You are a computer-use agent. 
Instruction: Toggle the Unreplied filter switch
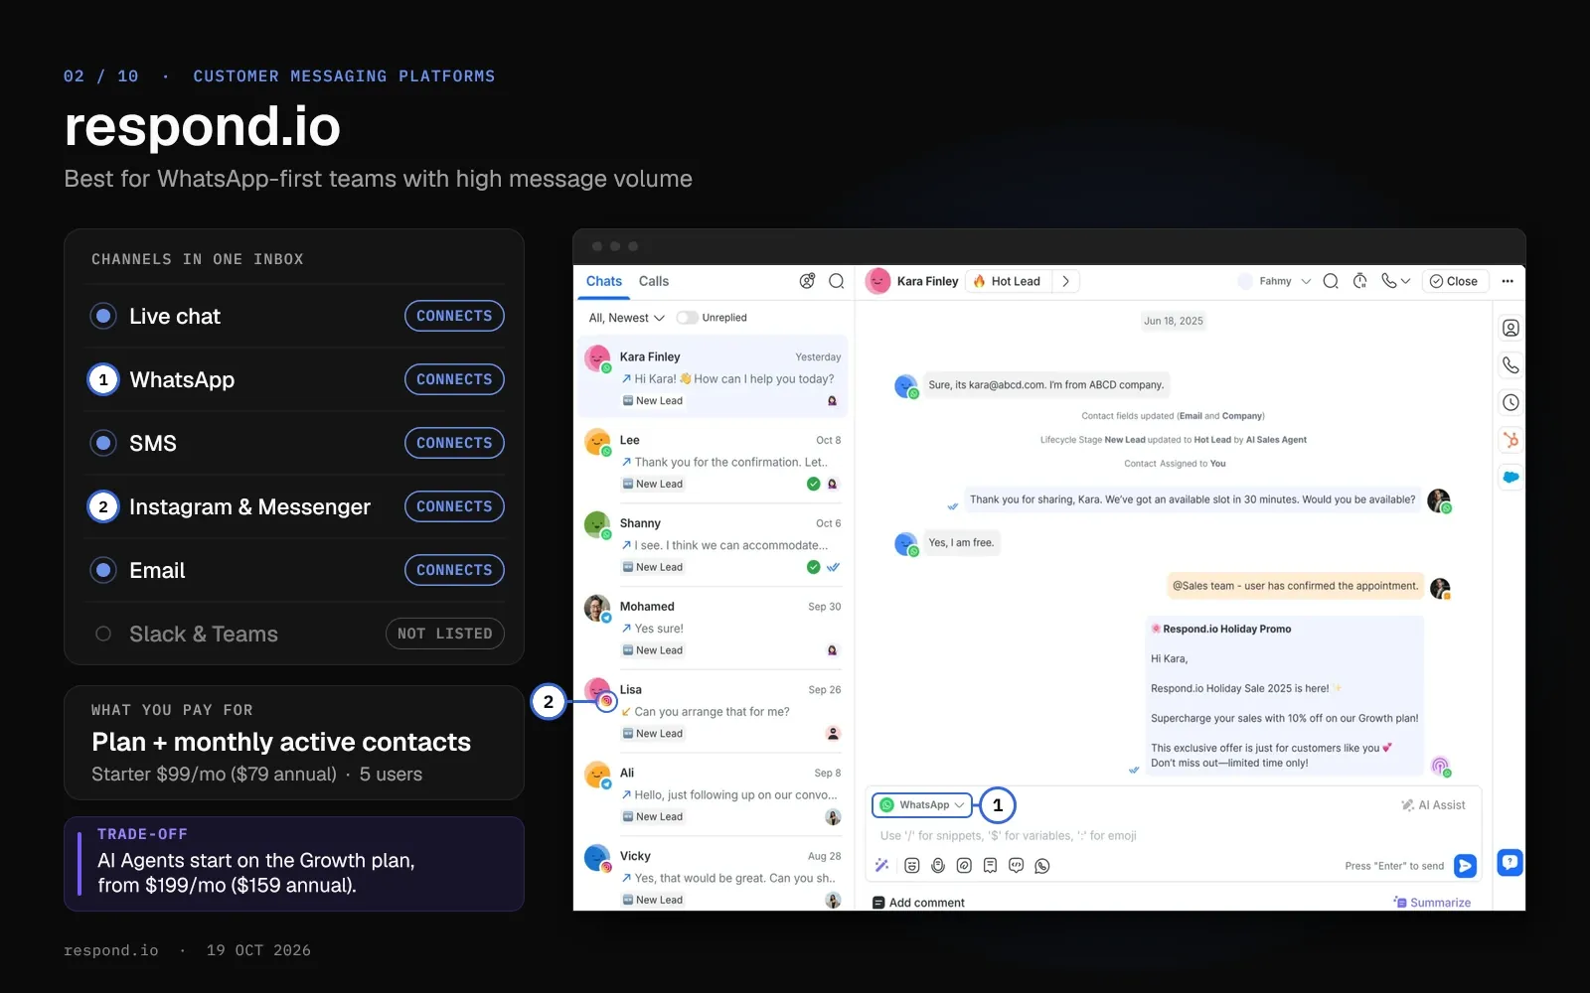coord(687,318)
